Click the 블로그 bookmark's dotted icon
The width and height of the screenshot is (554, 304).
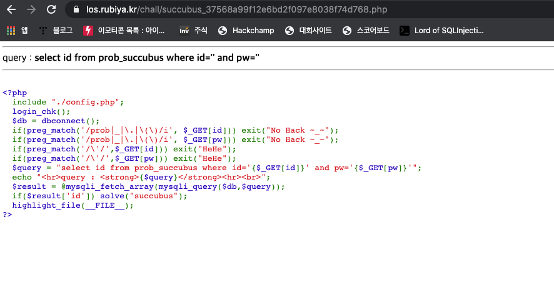click(43, 31)
